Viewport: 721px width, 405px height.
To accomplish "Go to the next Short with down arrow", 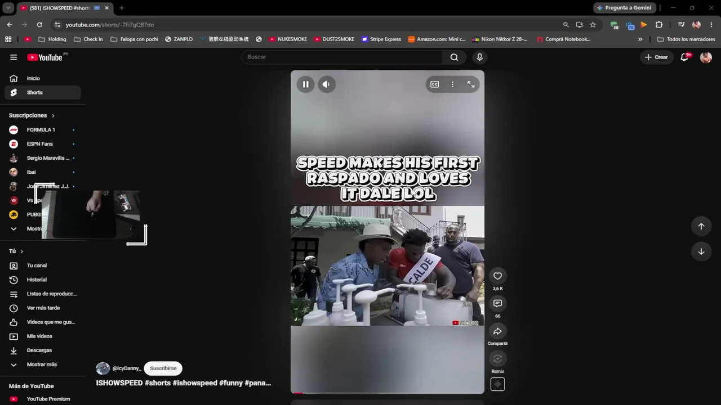I will pyautogui.click(x=701, y=251).
